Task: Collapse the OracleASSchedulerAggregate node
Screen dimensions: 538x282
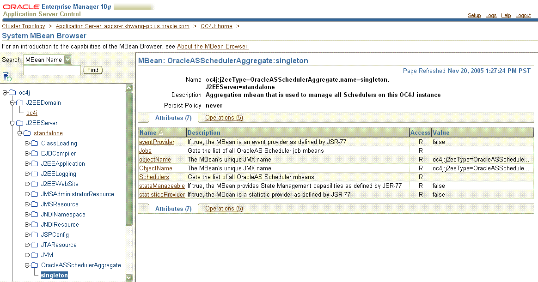Action: point(27,265)
